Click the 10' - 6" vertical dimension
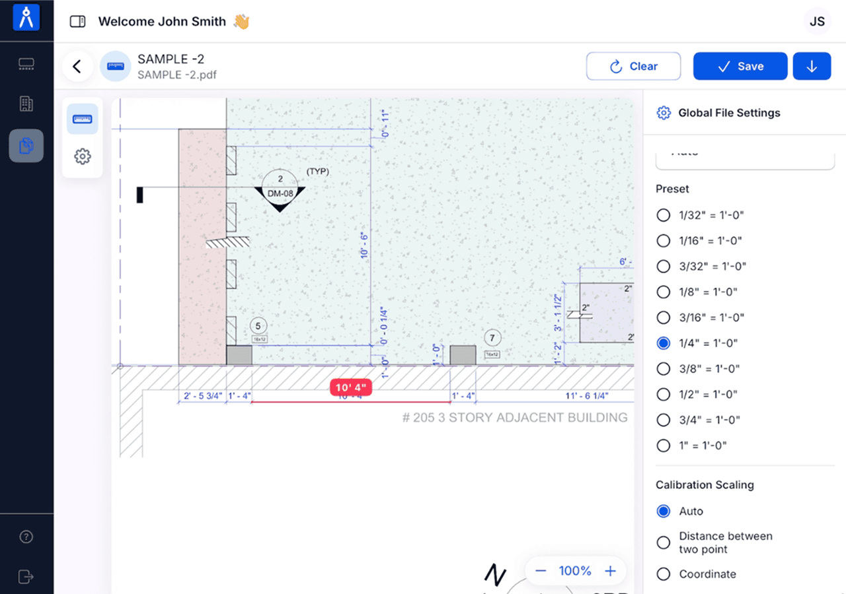Image resolution: width=846 pixels, height=594 pixels. coord(364,245)
